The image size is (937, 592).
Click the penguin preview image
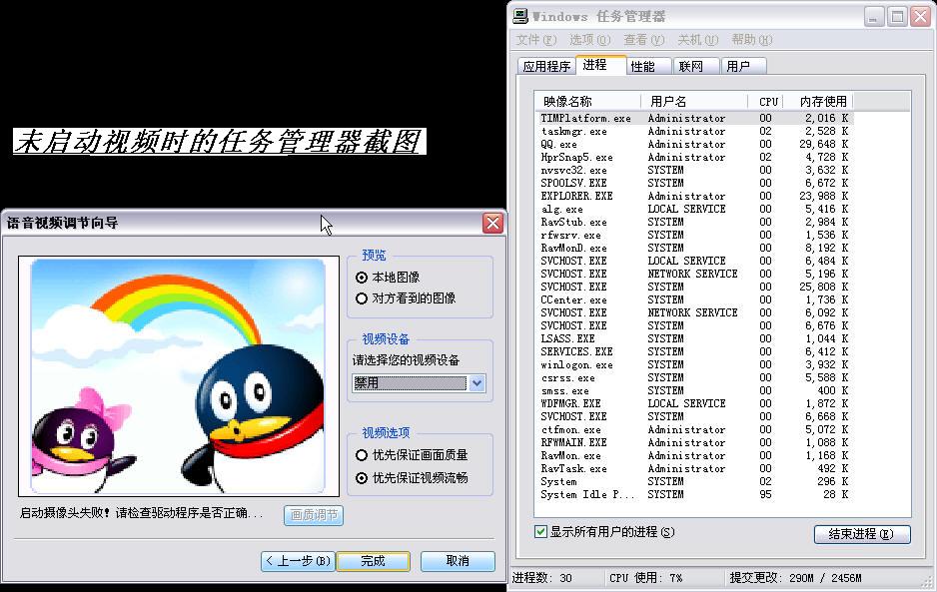coord(179,377)
